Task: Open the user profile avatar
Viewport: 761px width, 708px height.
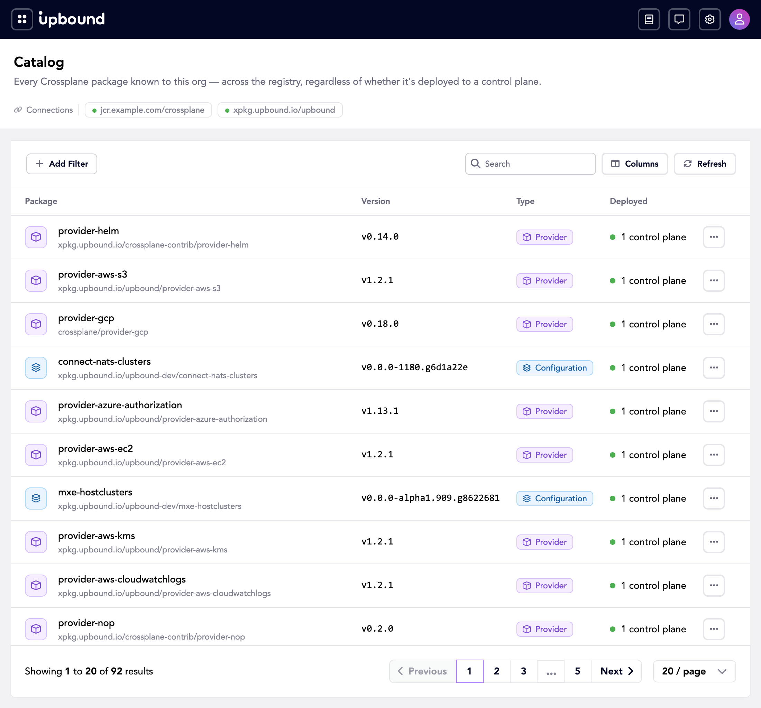Action: [739, 19]
